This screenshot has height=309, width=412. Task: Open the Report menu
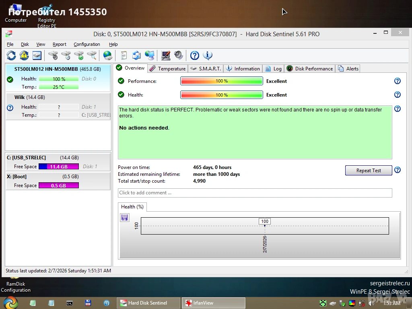tap(59, 44)
